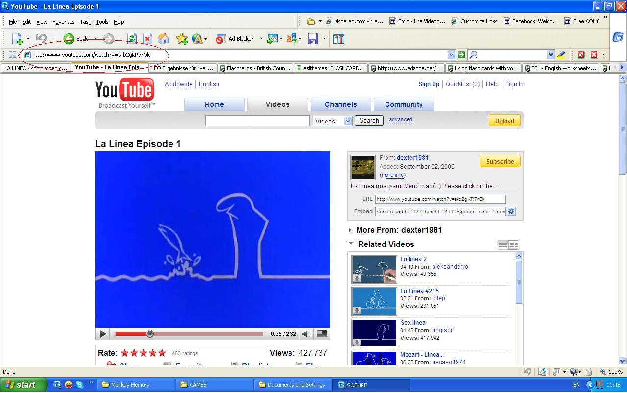Click the Translate icon in toolbar
The height and width of the screenshot is (393, 627).
pyautogui.click(x=292, y=39)
